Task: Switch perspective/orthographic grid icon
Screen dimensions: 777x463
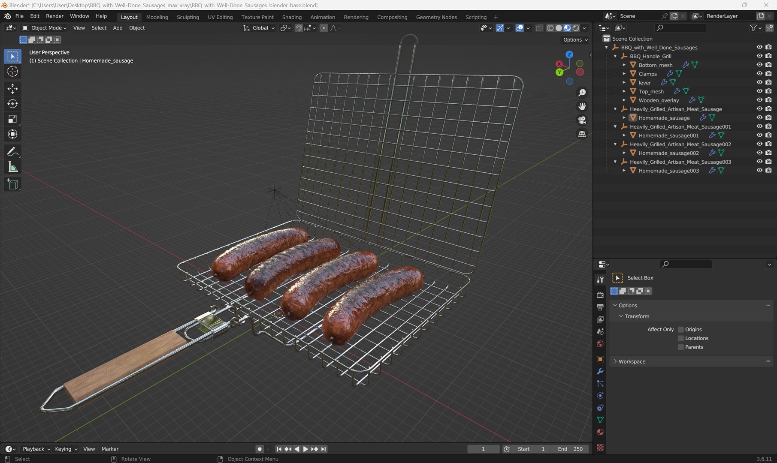Action: 582,134
